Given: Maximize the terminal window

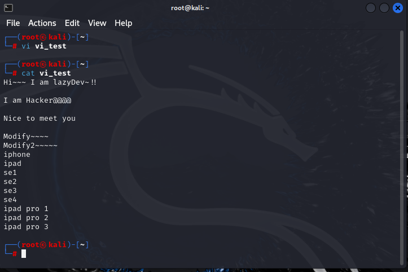Looking at the screenshot, I should coord(384,8).
